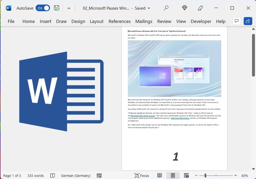
Task: Open the document name Saved dropdown arrow
Action: click(x=149, y=8)
